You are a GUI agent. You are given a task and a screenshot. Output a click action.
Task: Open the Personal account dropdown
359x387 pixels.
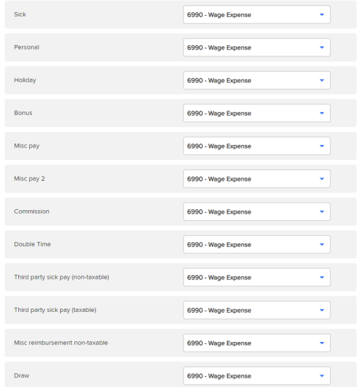[257, 48]
